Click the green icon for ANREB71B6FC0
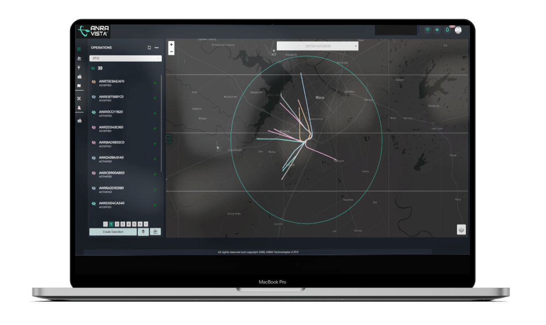 point(155,98)
